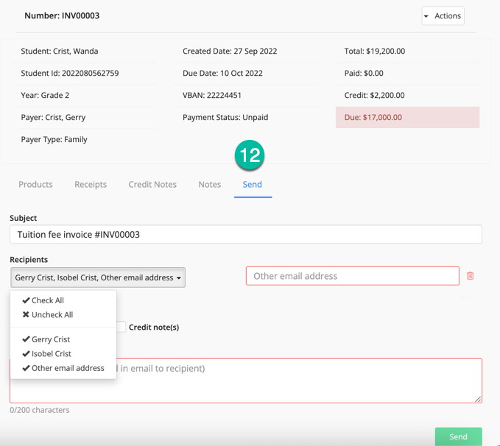Click into the Subject text field
The image size is (500, 446).
[x=245, y=235]
